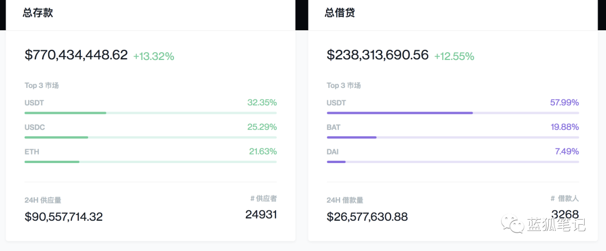The width and height of the screenshot is (606, 251).
Task: Click the ETH 21.63% value
Action: coord(263,151)
